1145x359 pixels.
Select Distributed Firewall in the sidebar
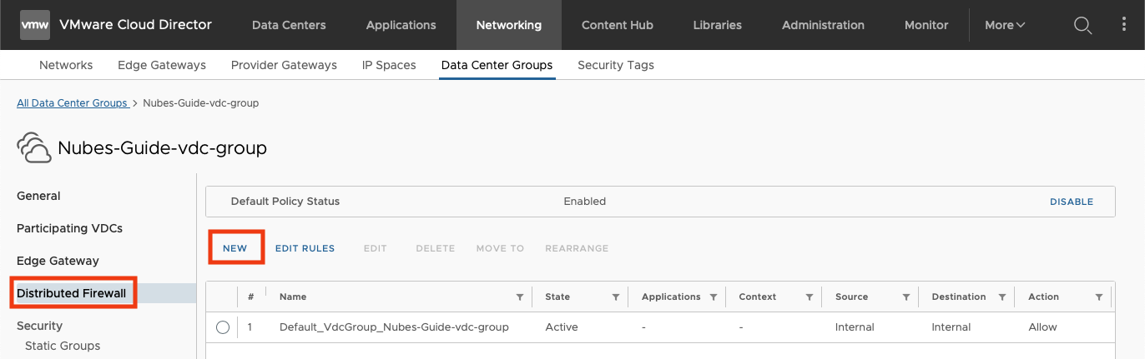72,293
